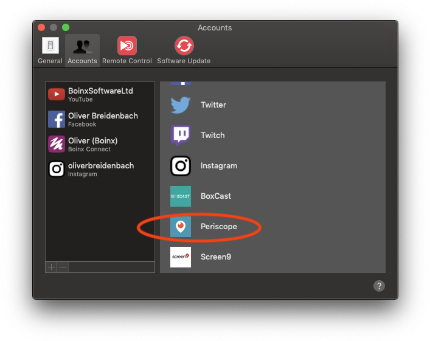Choose Twitter as account type
The height and width of the screenshot is (341, 430).
coord(213,105)
